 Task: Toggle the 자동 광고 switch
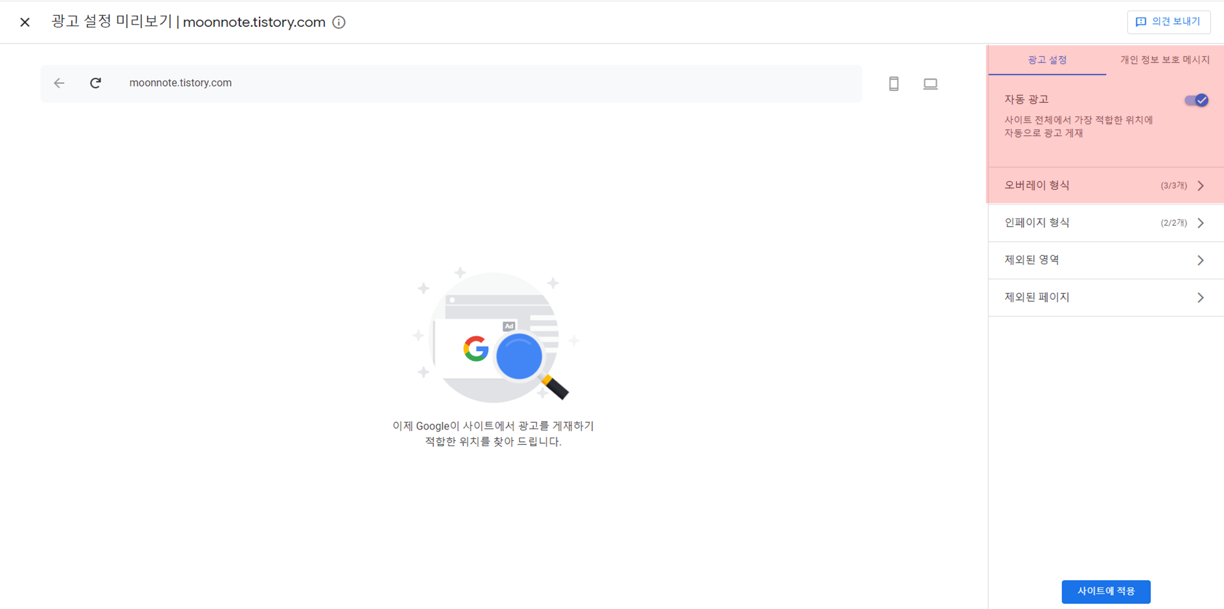pyautogui.click(x=1196, y=100)
